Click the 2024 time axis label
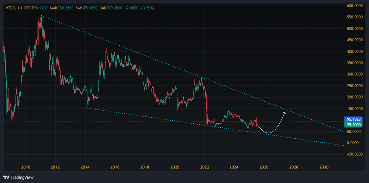The image size is (369, 183). click(234, 167)
